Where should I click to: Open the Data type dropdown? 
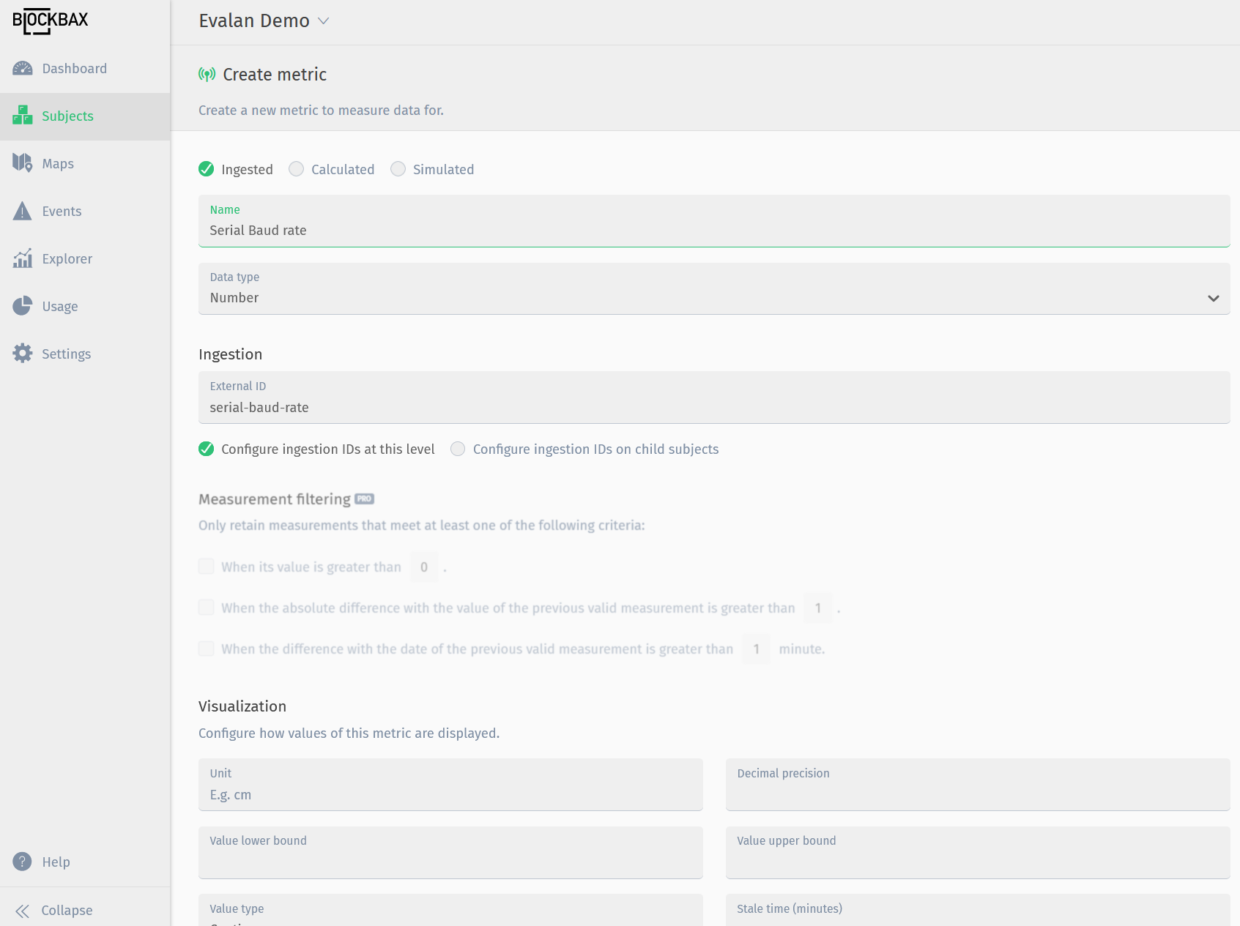[x=1213, y=298]
